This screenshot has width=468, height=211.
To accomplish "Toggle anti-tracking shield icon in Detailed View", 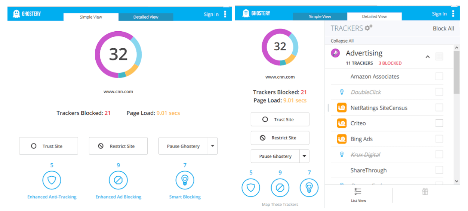I will click(251, 188).
